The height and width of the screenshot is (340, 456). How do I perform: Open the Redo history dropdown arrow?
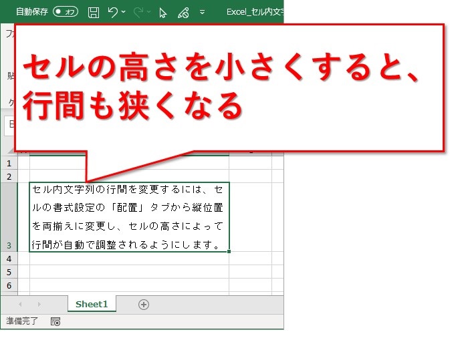pyautogui.click(x=149, y=11)
